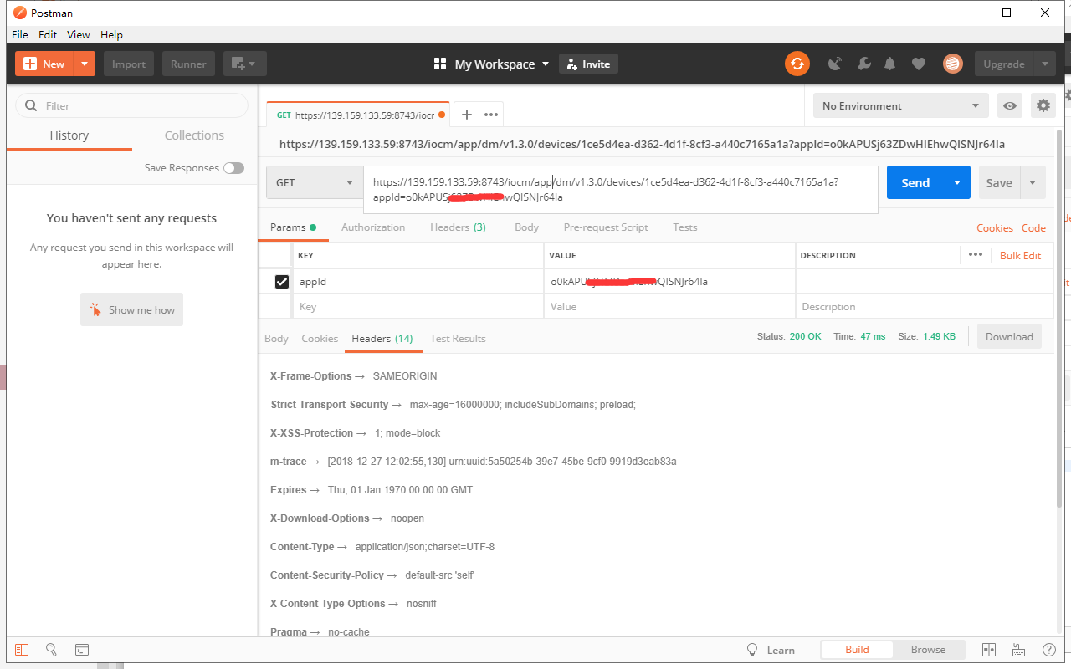Open the Pre-request Script tab
Screen dimensions: 1071x669
click(x=606, y=227)
